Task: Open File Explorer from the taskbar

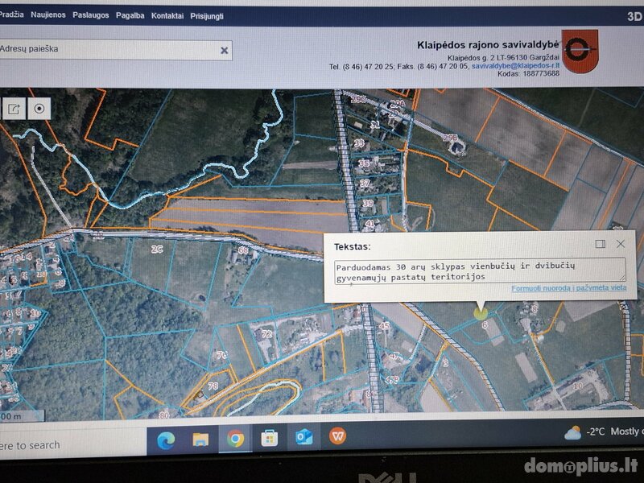Action: (200, 440)
